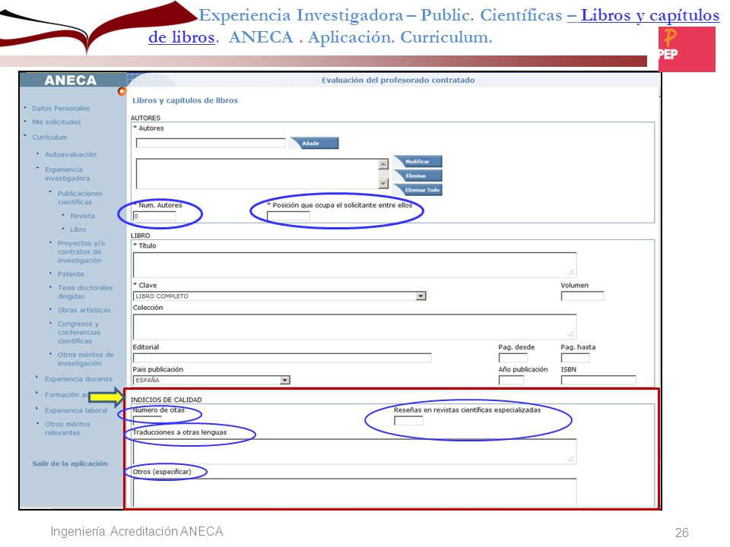The image size is (730, 547).
Task: Click the Título text area
Action: click(355, 264)
